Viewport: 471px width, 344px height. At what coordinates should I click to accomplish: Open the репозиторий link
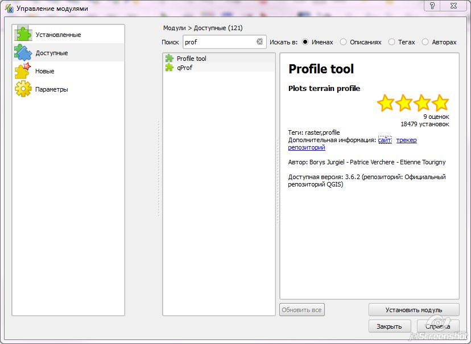307,147
